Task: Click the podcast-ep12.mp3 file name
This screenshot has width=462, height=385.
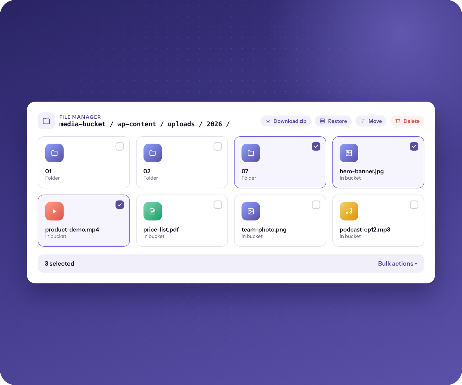Action: point(365,230)
